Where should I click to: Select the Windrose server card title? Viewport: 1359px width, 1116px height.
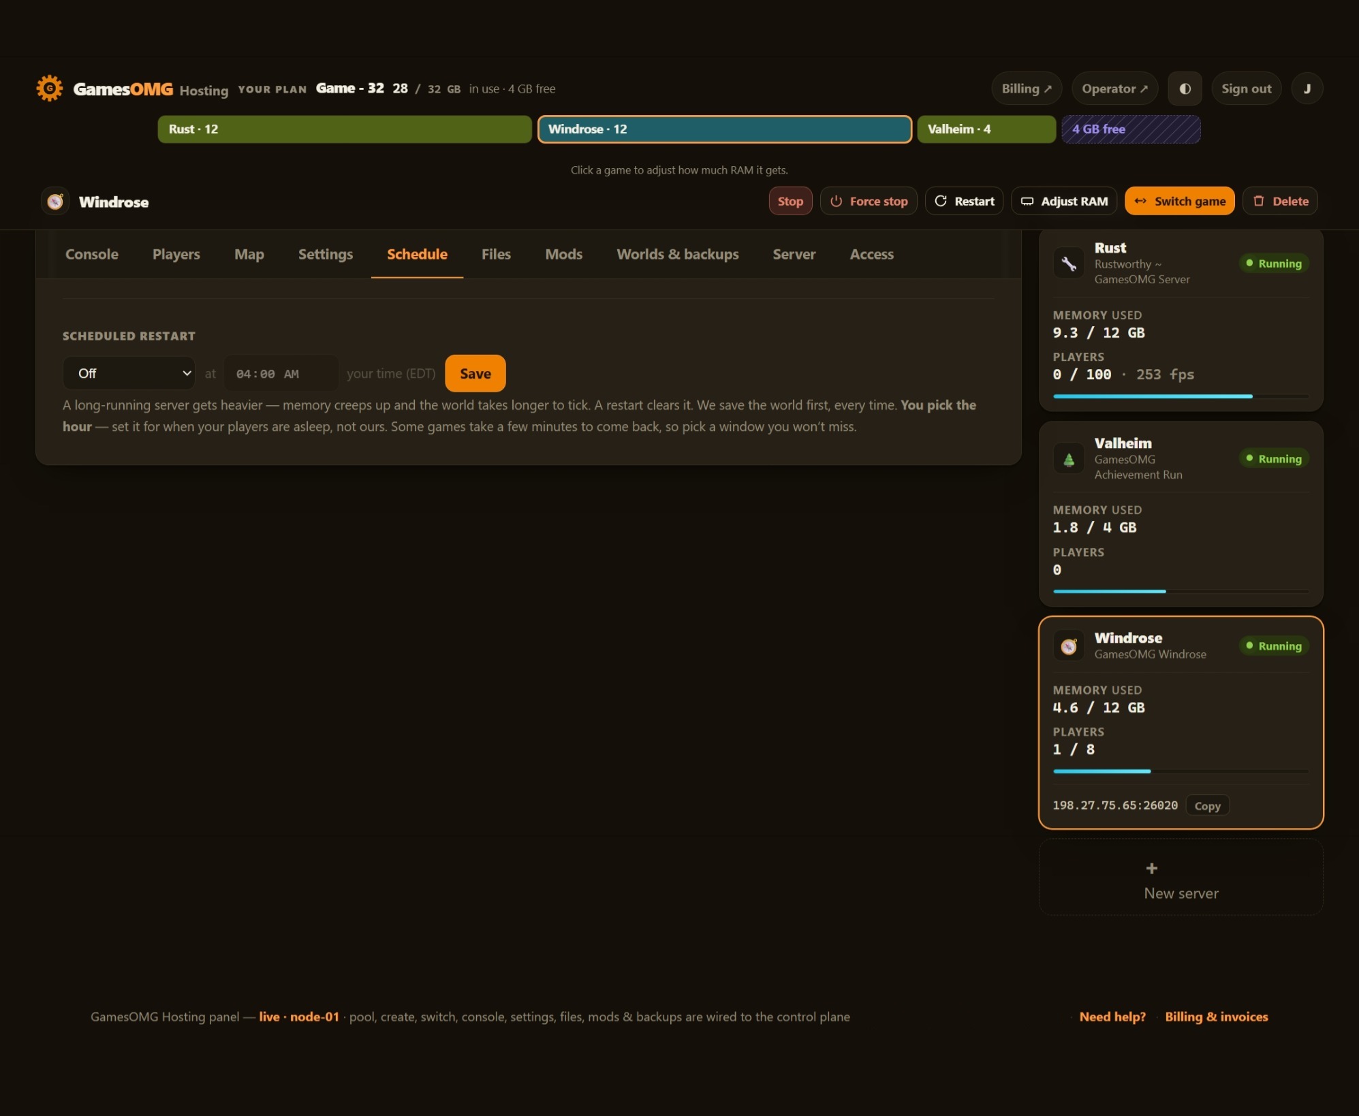tap(1129, 638)
